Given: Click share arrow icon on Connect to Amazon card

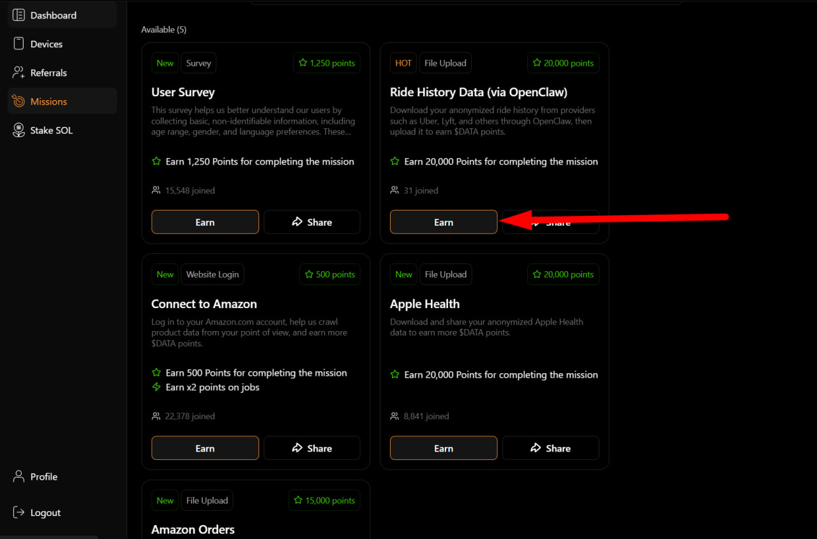Looking at the screenshot, I should (297, 448).
